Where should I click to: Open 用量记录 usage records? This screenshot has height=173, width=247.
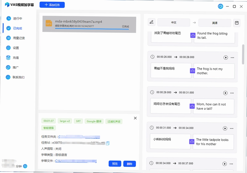pos(15,38)
